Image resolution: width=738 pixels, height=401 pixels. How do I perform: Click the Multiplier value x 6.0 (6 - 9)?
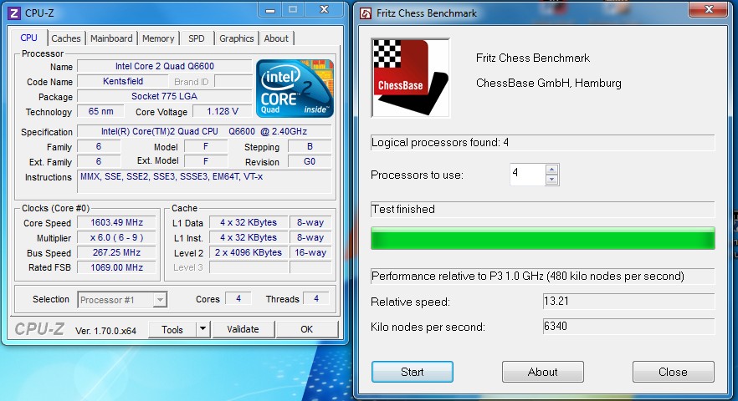[x=117, y=237]
